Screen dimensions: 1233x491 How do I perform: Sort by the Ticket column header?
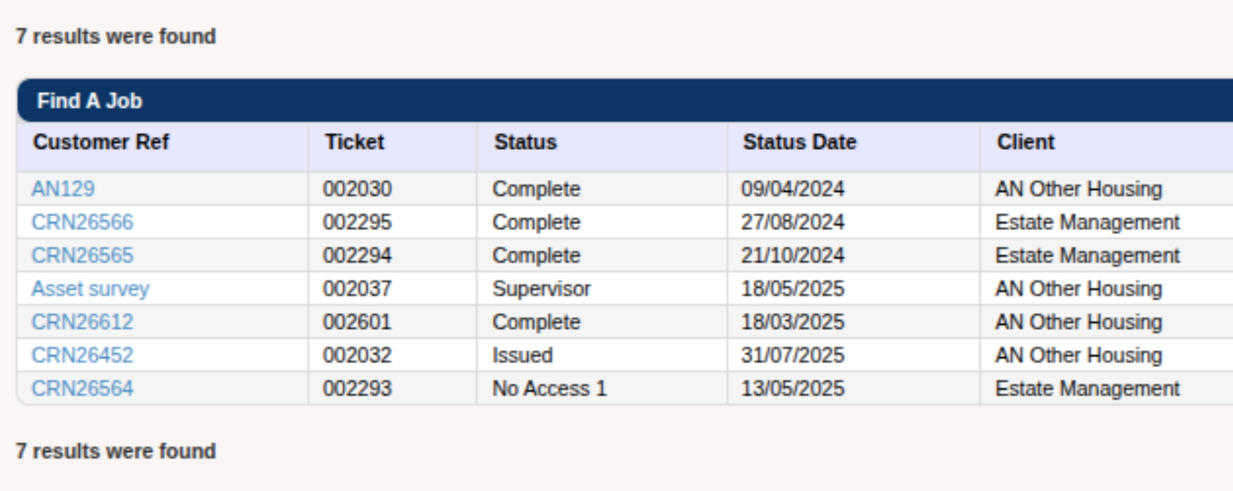pyautogui.click(x=354, y=142)
